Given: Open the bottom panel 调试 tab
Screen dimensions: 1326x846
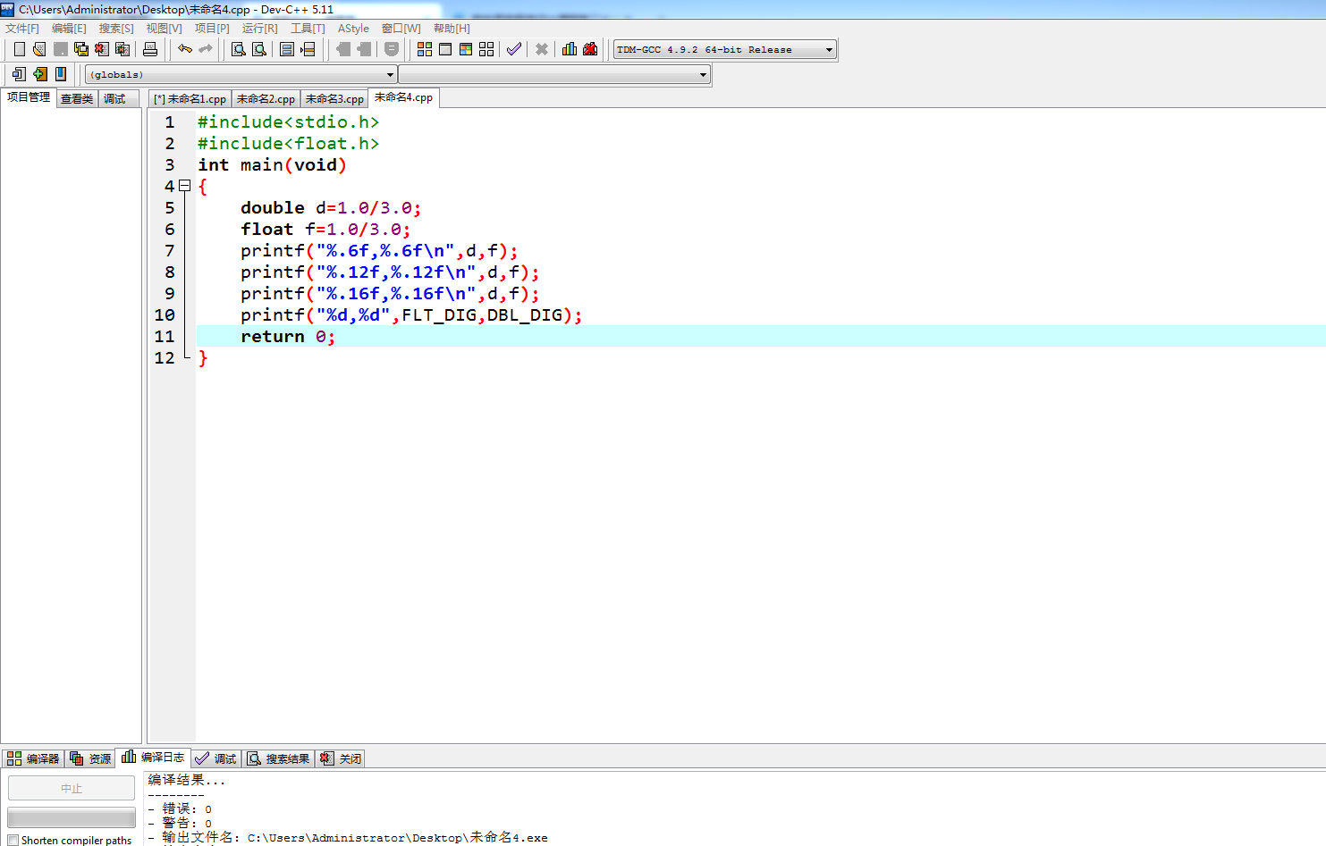Looking at the screenshot, I should [215, 758].
